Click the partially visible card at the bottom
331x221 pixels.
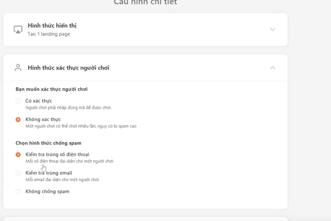[x=146, y=219]
